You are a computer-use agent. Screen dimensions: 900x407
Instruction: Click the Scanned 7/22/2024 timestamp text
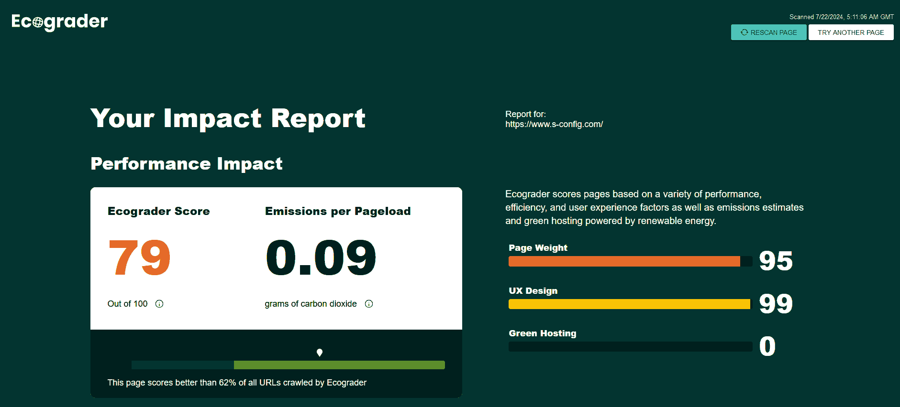(842, 17)
